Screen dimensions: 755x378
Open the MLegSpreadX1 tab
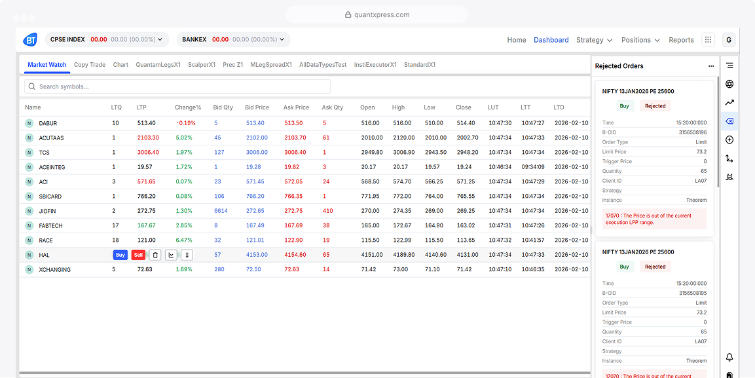[271, 64]
